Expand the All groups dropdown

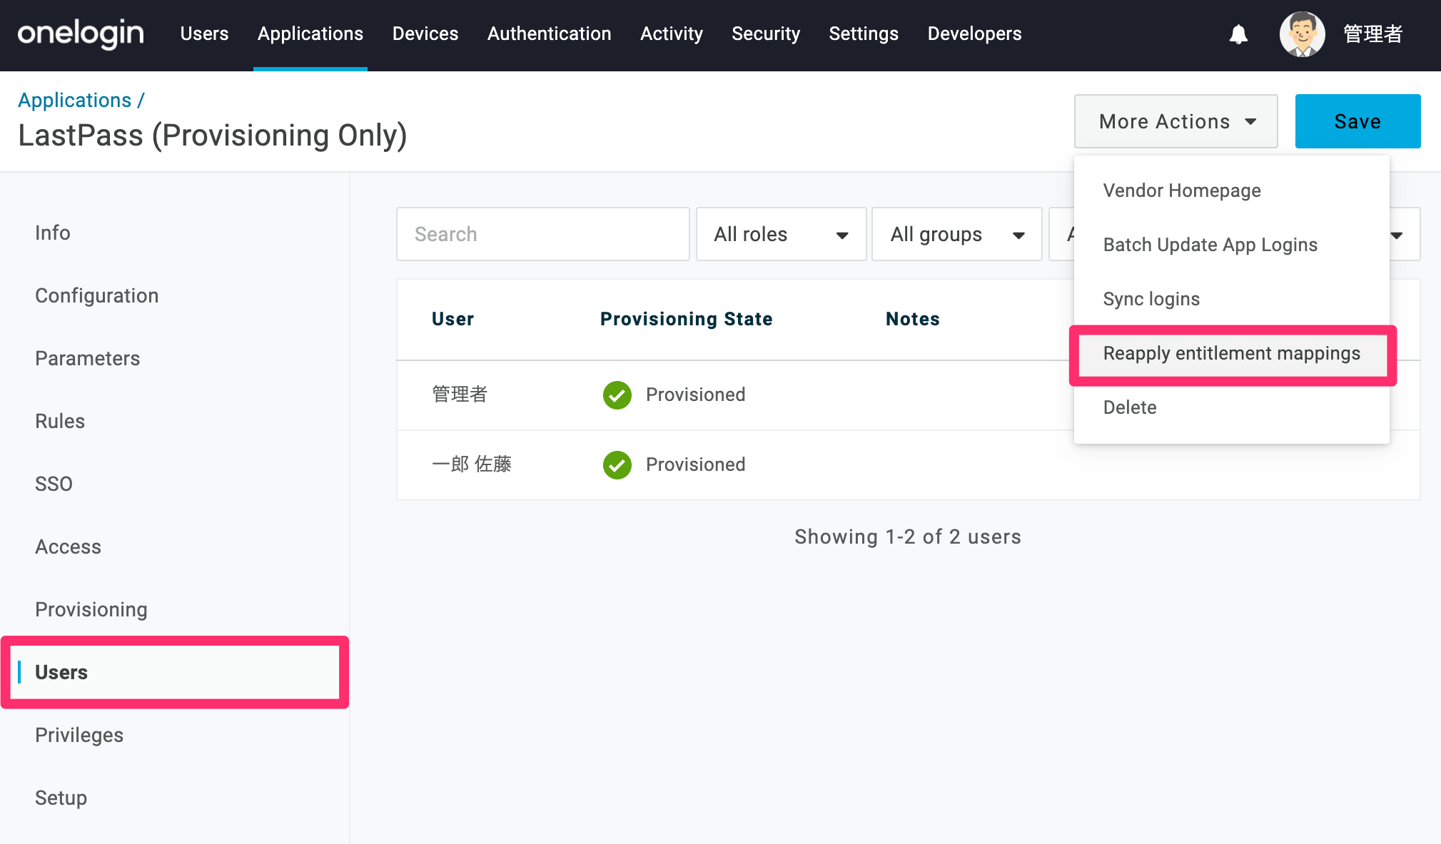957,234
